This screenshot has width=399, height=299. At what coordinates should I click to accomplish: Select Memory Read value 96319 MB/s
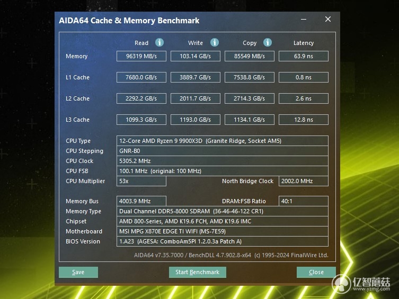pyautogui.click(x=141, y=56)
